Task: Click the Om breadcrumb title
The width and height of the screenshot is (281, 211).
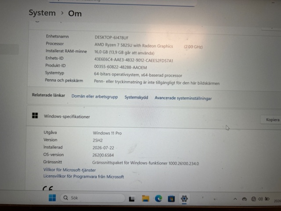Action: tap(75, 14)
